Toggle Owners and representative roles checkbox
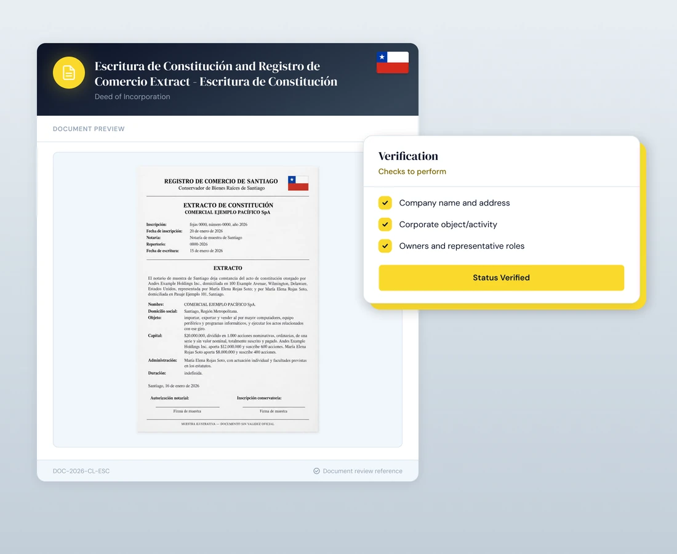Image resolution: width=677 pixels, height=554 pixels. point(385,246)
